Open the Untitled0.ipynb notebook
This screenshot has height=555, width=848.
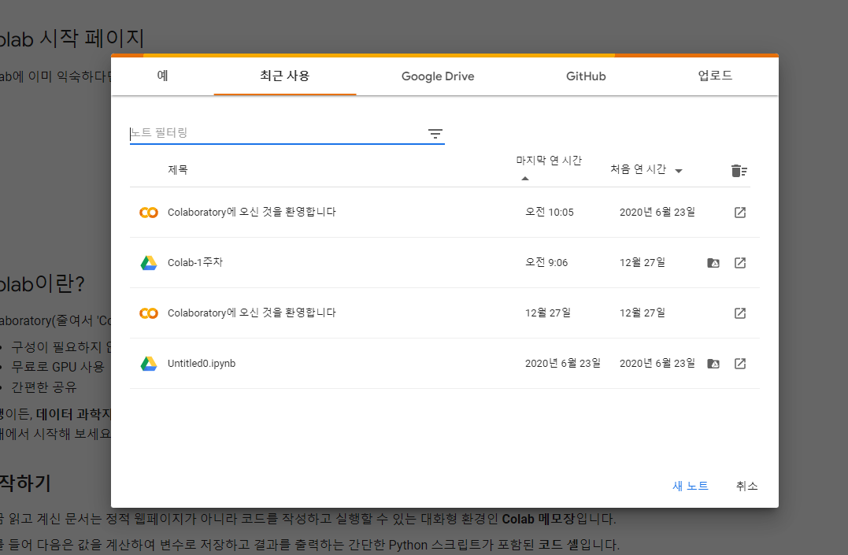[x=202, y=364]
